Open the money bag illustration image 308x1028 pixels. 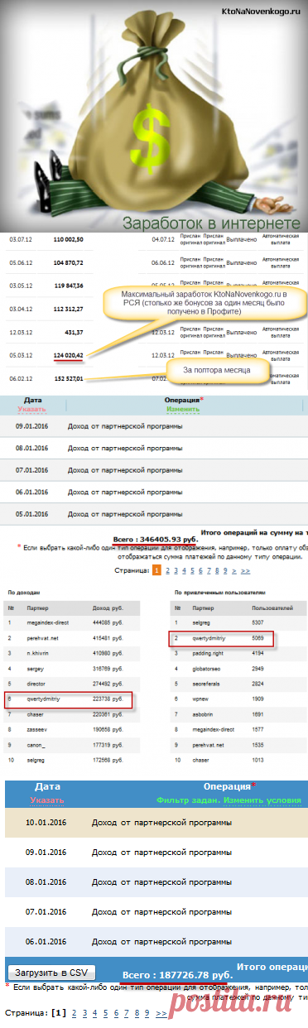pyautogui.click(x=153, y=116)
